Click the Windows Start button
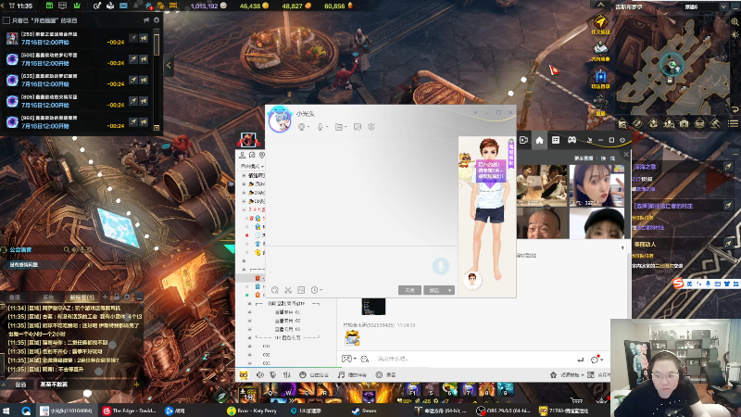741x417 pixels. click(6, 411)
